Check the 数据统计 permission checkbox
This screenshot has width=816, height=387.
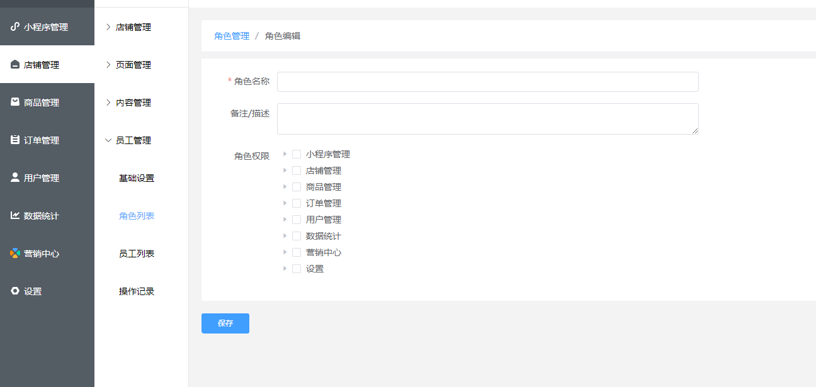297,236
